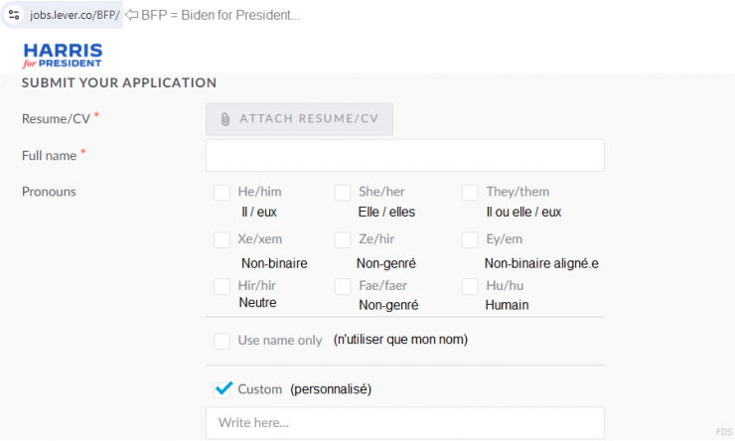Tick the Xe/xem checkbox

221,239
